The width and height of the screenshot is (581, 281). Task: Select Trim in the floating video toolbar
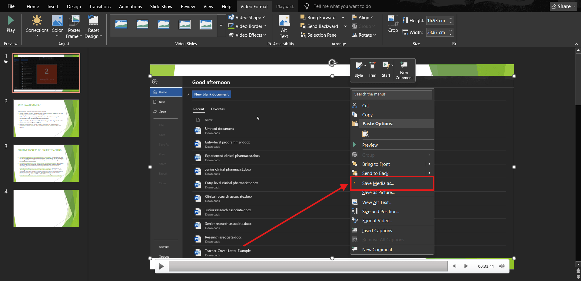372,69
